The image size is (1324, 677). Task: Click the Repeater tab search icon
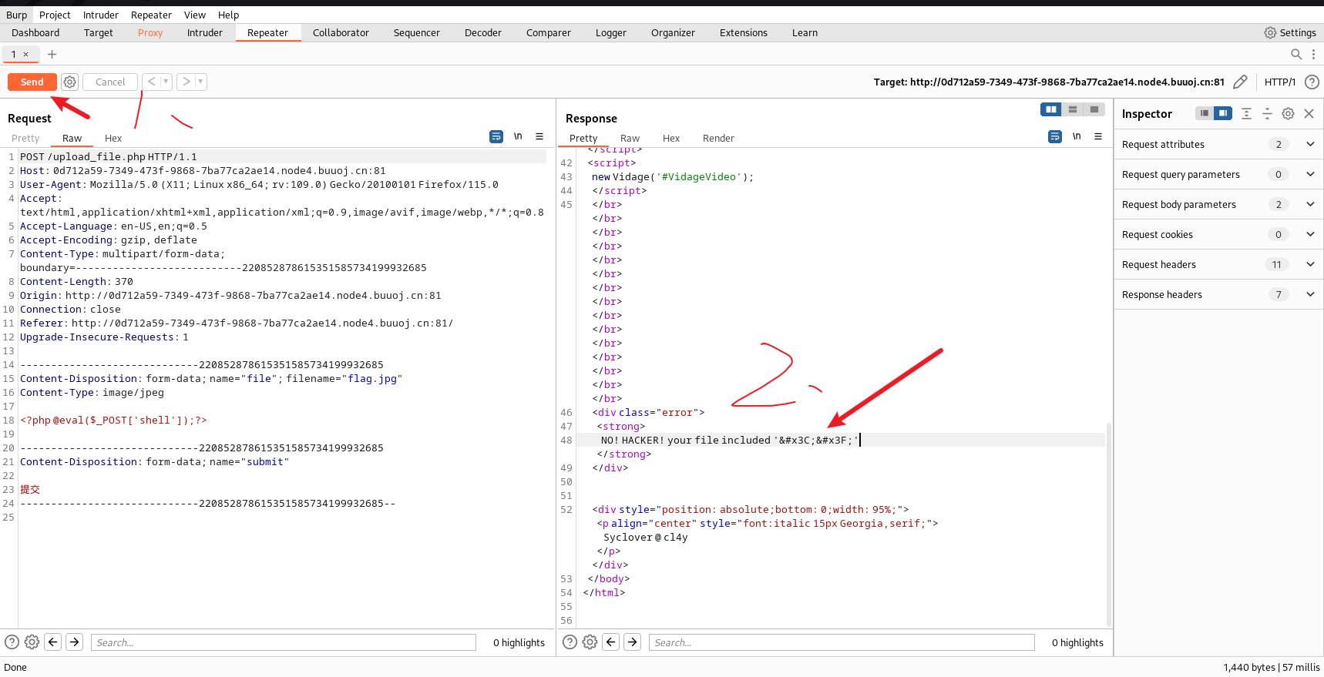(1296, 54)
